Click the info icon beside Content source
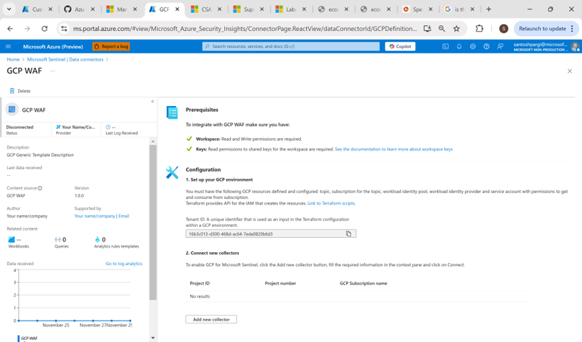582x342 pixels. coord(40,188)
